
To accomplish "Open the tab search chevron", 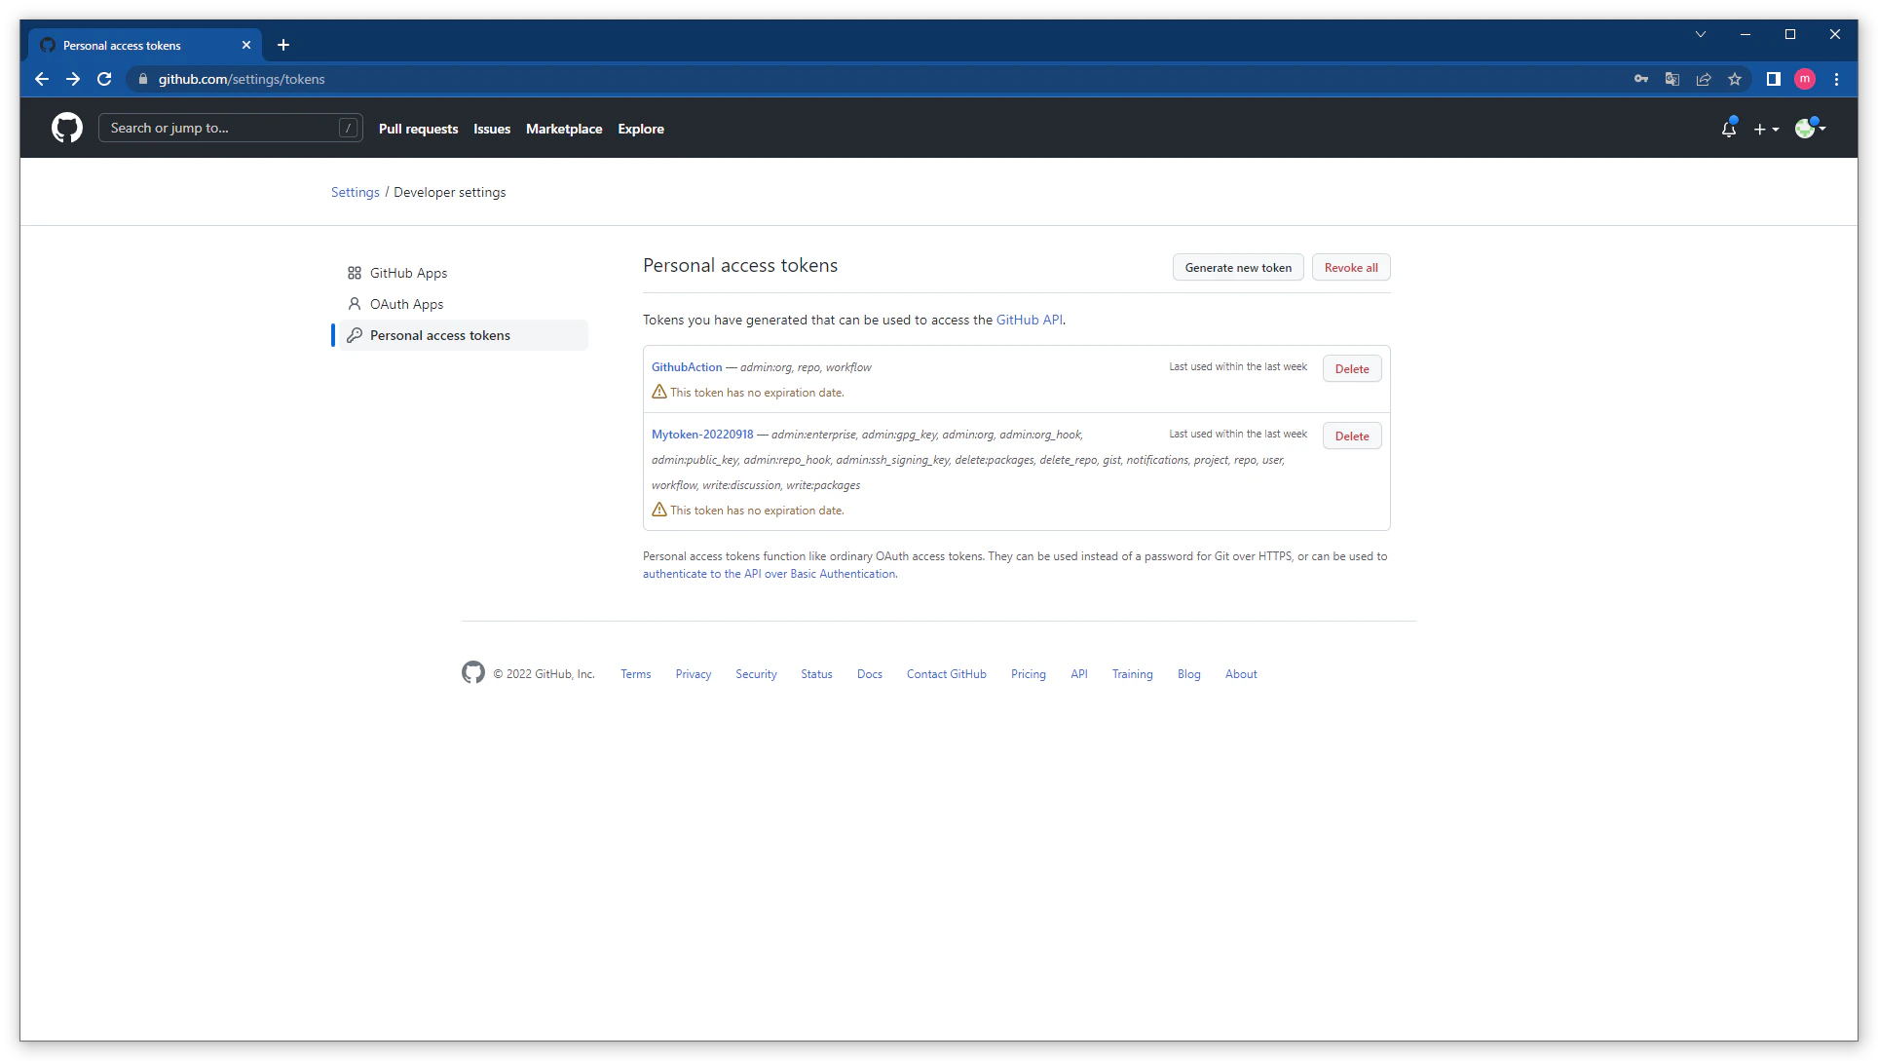I will coord(1701,34).
